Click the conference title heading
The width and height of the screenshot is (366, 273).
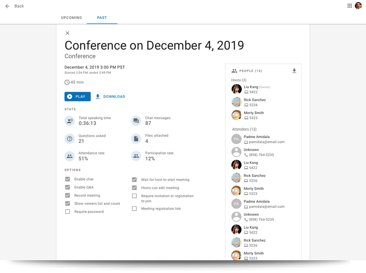tap(154, 45)
